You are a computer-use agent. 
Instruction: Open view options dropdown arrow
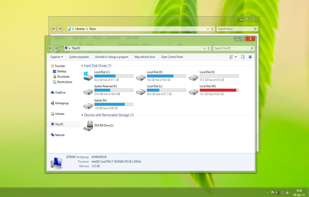[236, 57]
